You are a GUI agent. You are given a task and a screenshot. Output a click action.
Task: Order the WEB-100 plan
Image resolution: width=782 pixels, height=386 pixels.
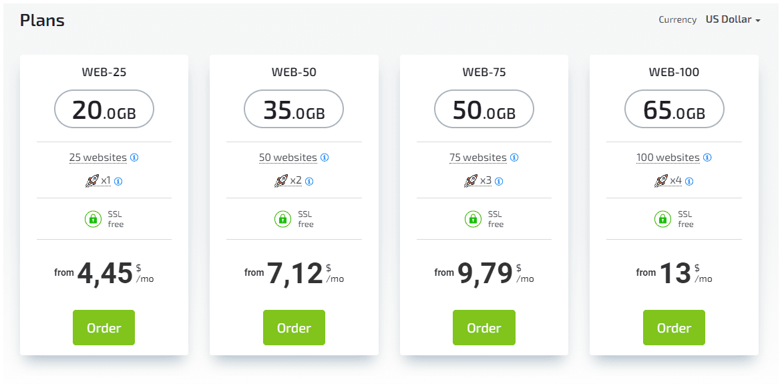click(674, 328)
